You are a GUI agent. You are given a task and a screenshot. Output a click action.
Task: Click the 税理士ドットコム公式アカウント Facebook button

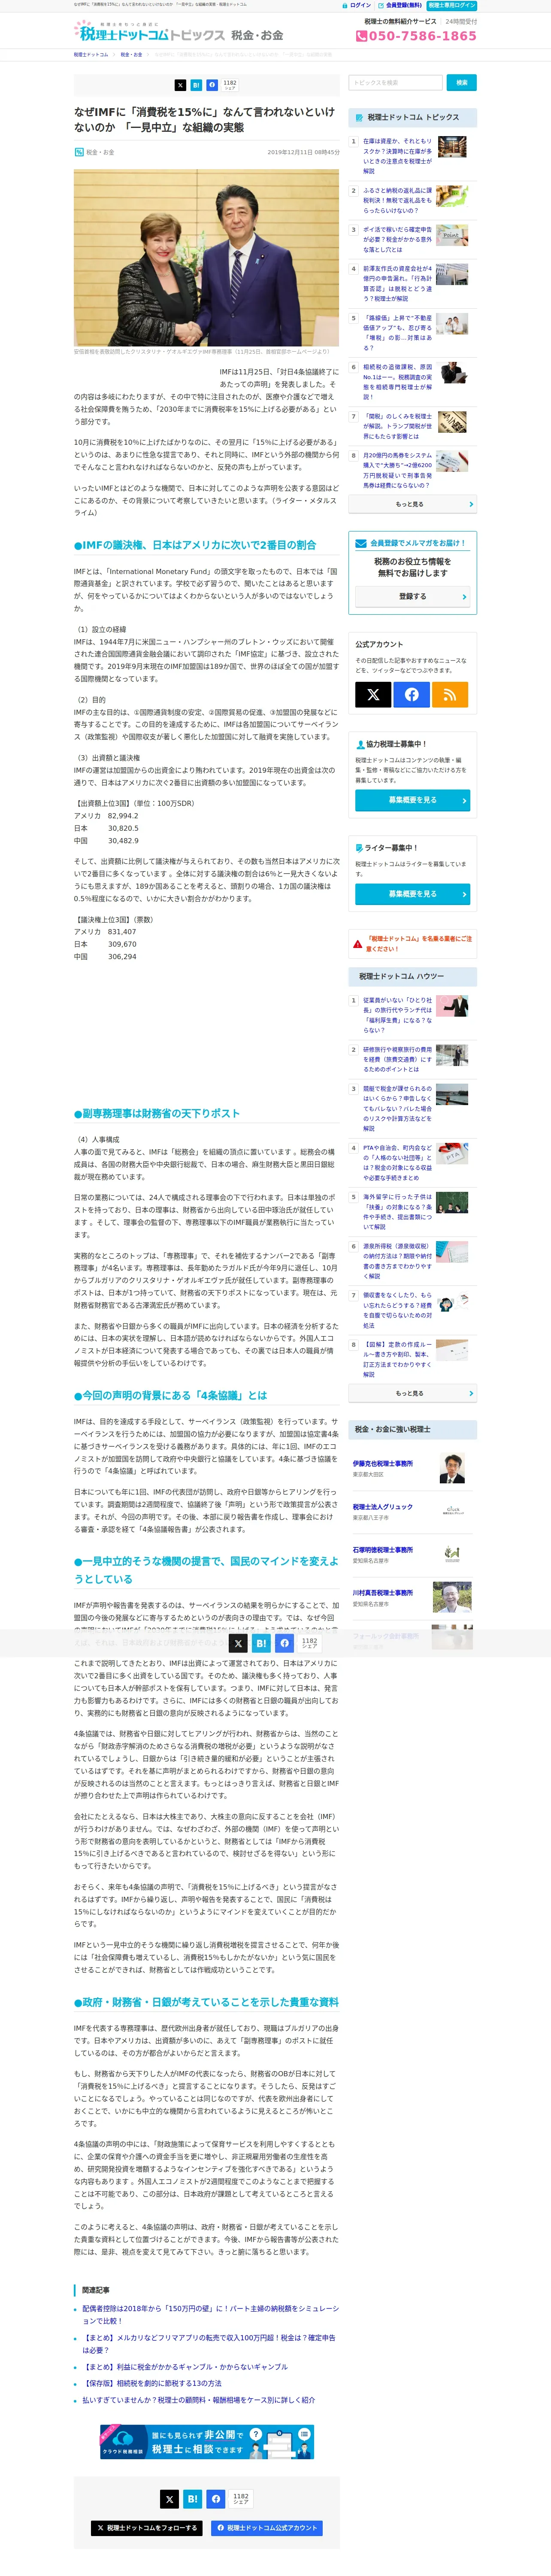point(267,2528)
